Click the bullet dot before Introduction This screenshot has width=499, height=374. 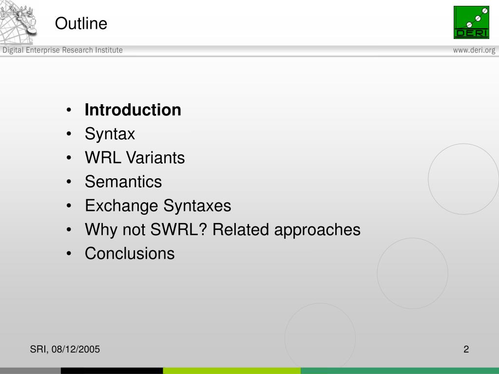pyautogui.click(x=69, y=110)
